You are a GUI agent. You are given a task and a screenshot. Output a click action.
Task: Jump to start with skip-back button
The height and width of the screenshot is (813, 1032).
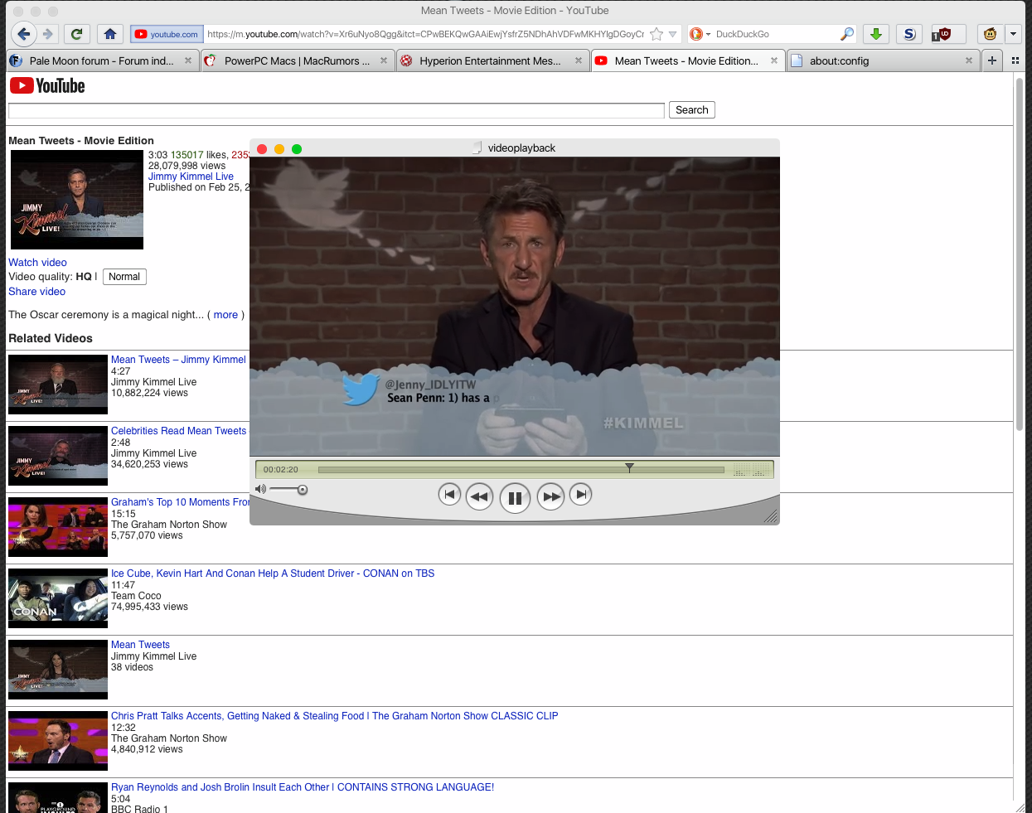pyautogui.click(x=448, y=495)
